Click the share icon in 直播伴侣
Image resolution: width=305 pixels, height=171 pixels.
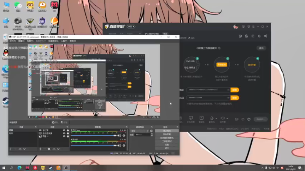(x=265, y=36)
